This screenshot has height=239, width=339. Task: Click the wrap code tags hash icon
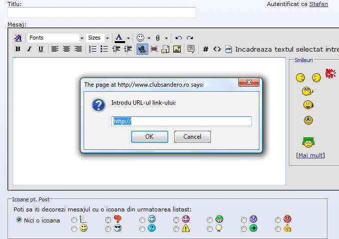tap(205, 49)
